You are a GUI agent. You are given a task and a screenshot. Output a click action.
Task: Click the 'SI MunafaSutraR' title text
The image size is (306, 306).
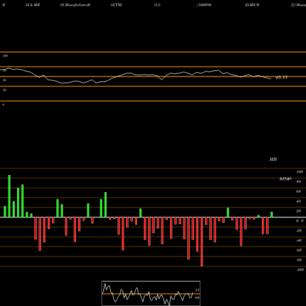(75, 5)
